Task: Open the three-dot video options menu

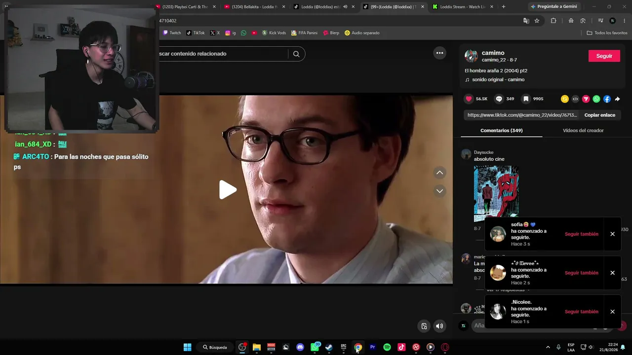Action: (x=439, y=53)
